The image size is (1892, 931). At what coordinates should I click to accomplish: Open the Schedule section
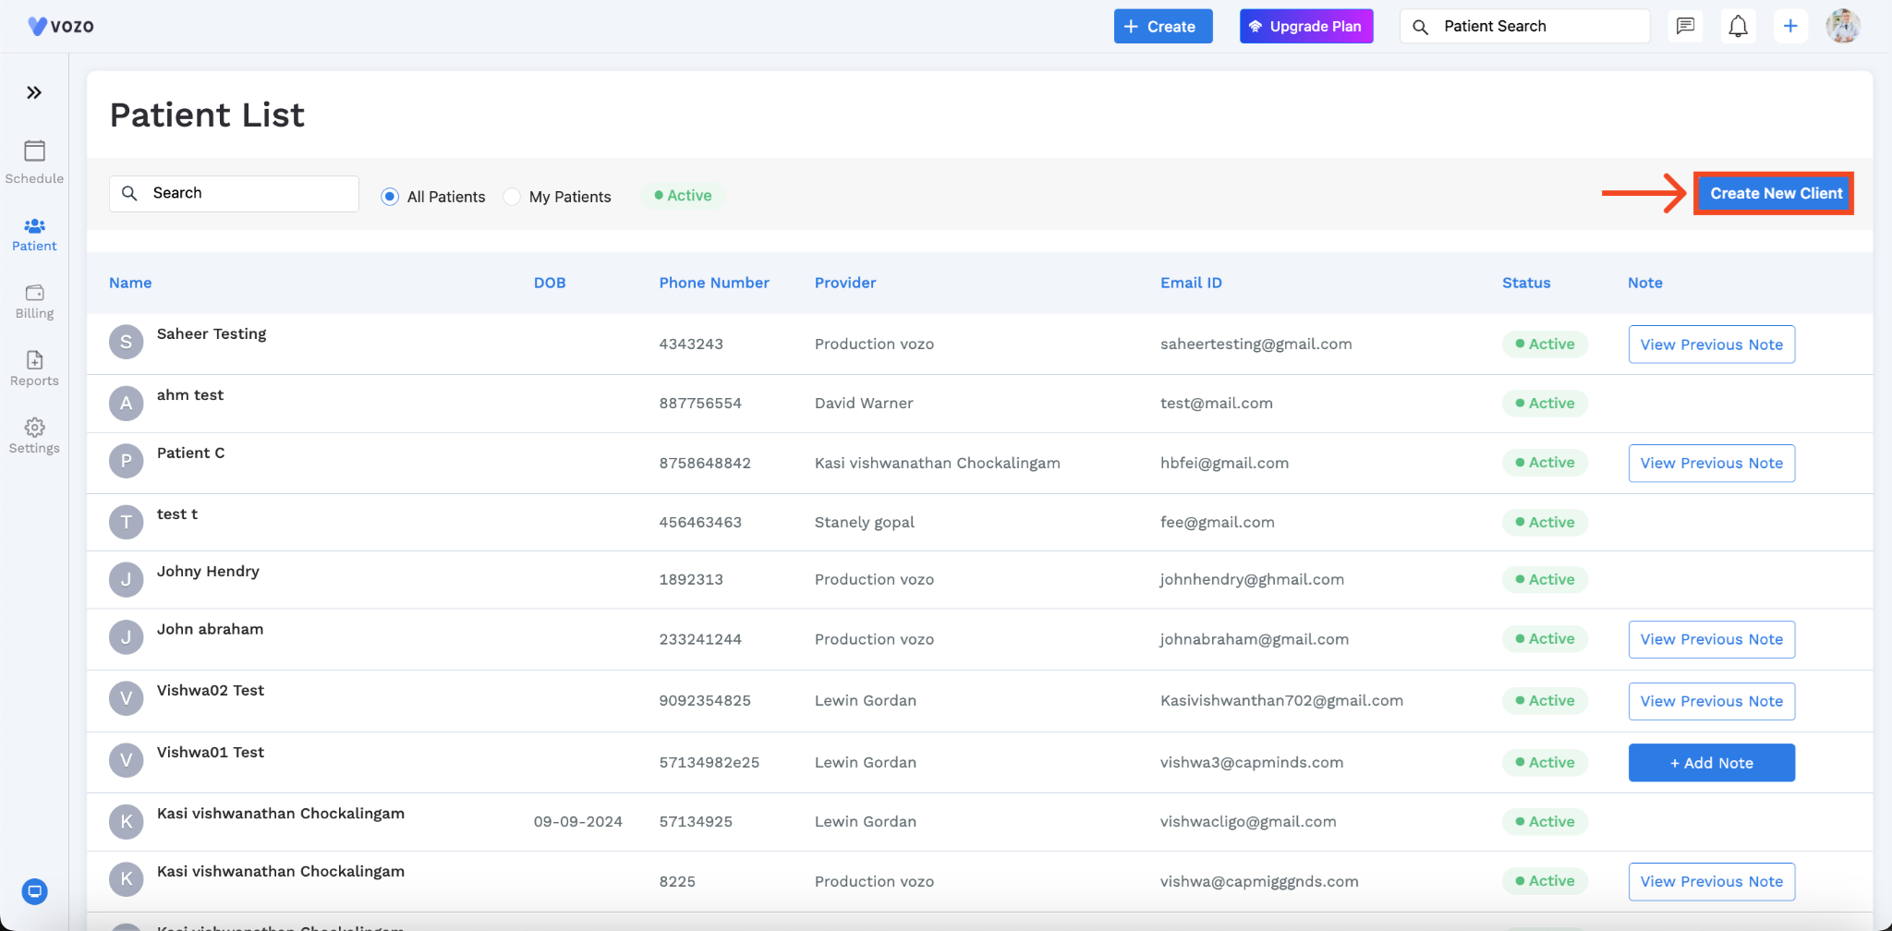point(34,162)
